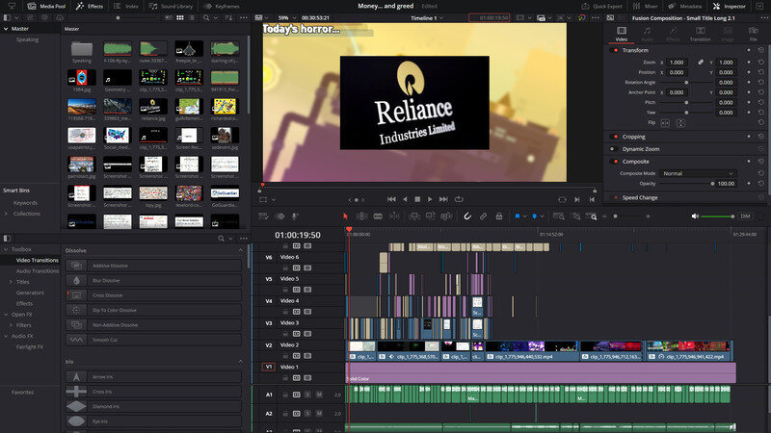
Task: Click the Flip horizontal button
Action: coord(665,123)
